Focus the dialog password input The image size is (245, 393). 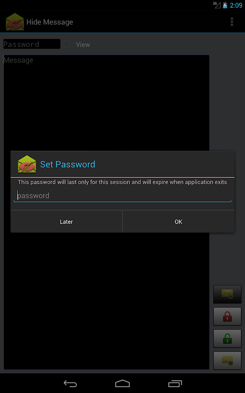point(122,196)
